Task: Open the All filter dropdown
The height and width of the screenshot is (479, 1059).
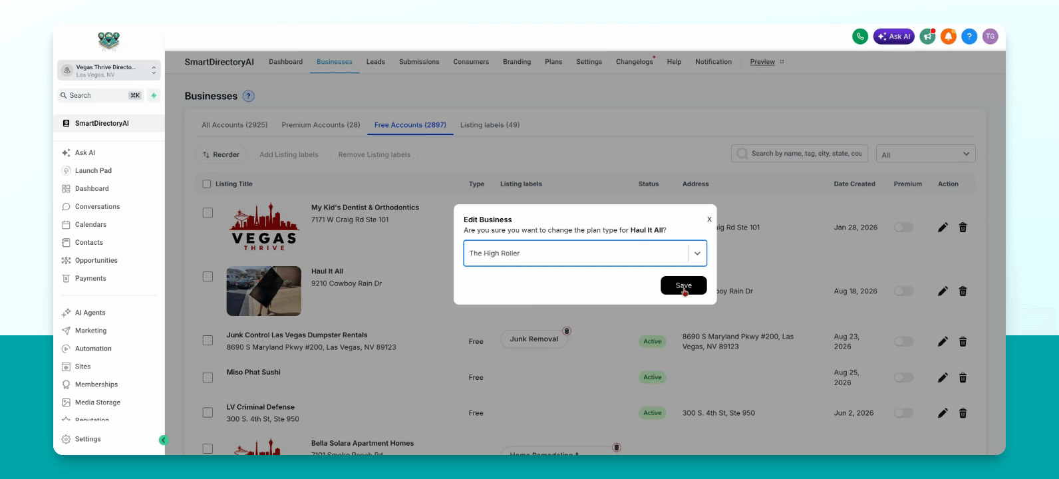Action: (925, 154)
